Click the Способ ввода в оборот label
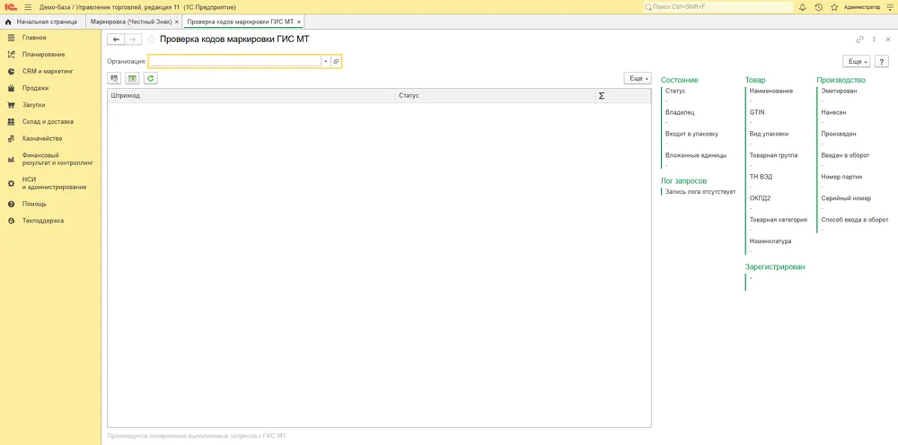Viewport: 898px width, 445px height. click(855, 220)
